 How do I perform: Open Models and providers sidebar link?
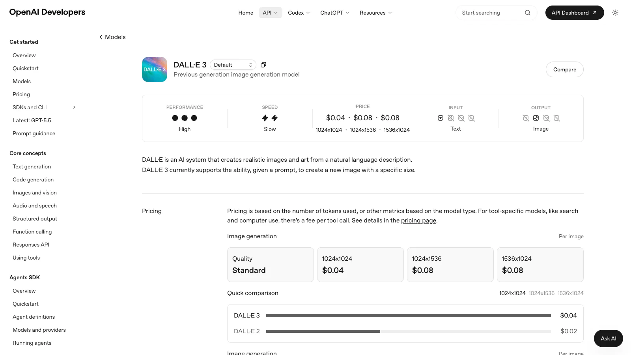[39, 330]
